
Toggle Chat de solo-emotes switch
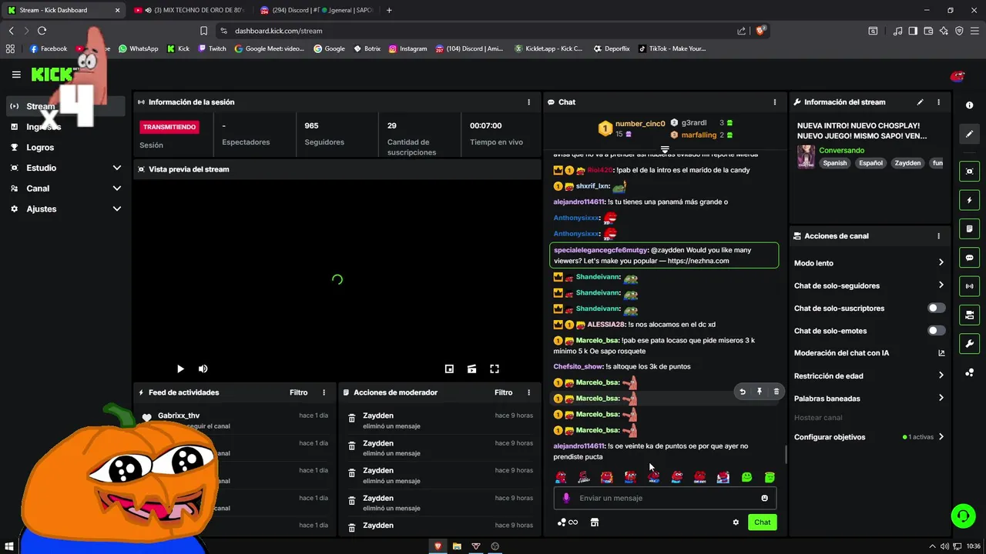tap(936, 331)
